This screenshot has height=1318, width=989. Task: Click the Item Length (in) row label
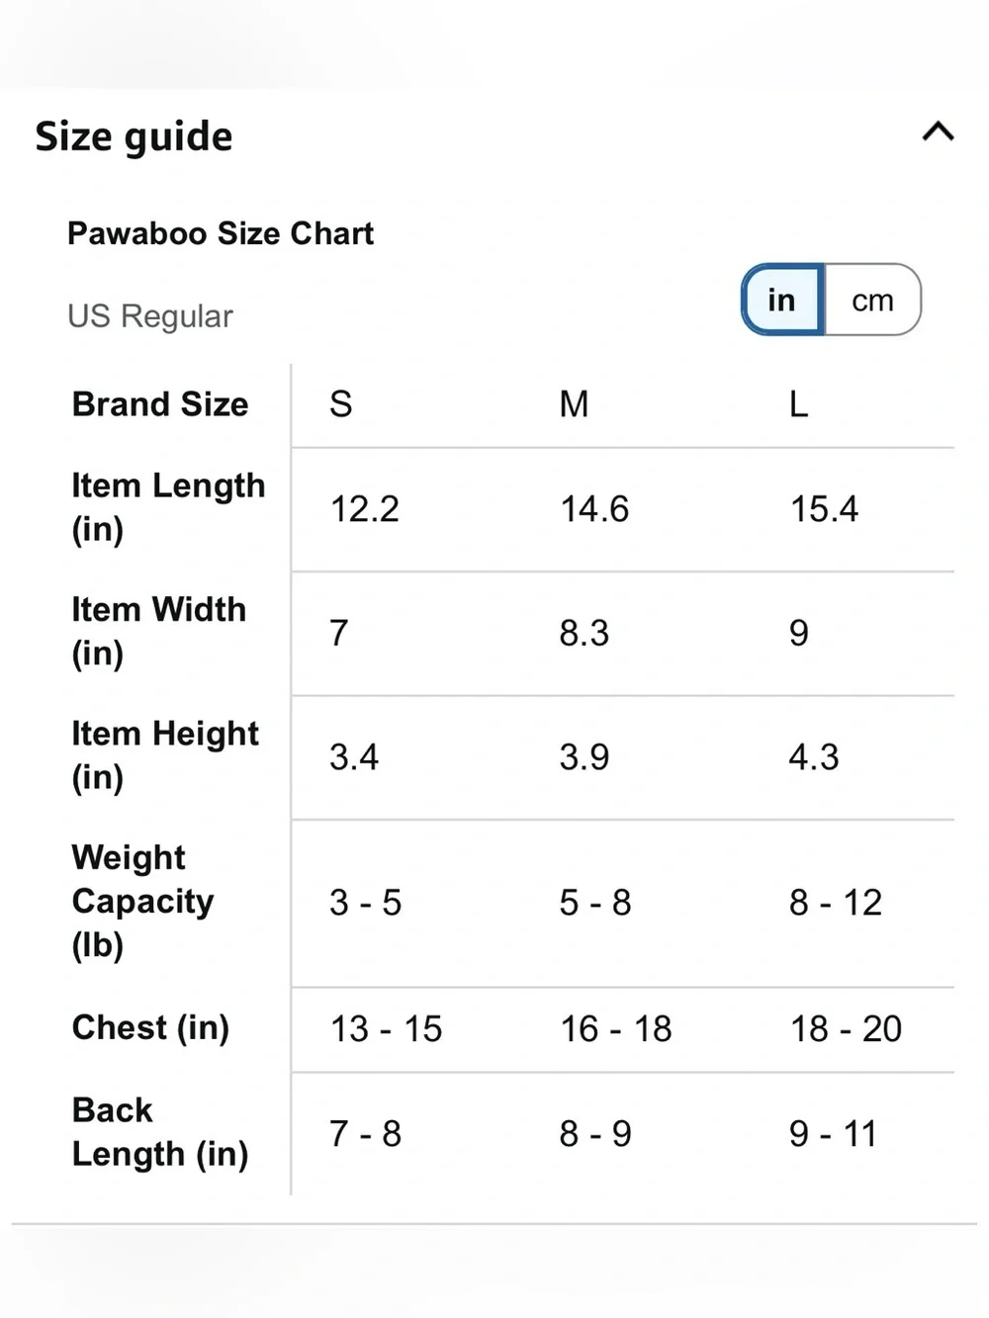point(168,507)
